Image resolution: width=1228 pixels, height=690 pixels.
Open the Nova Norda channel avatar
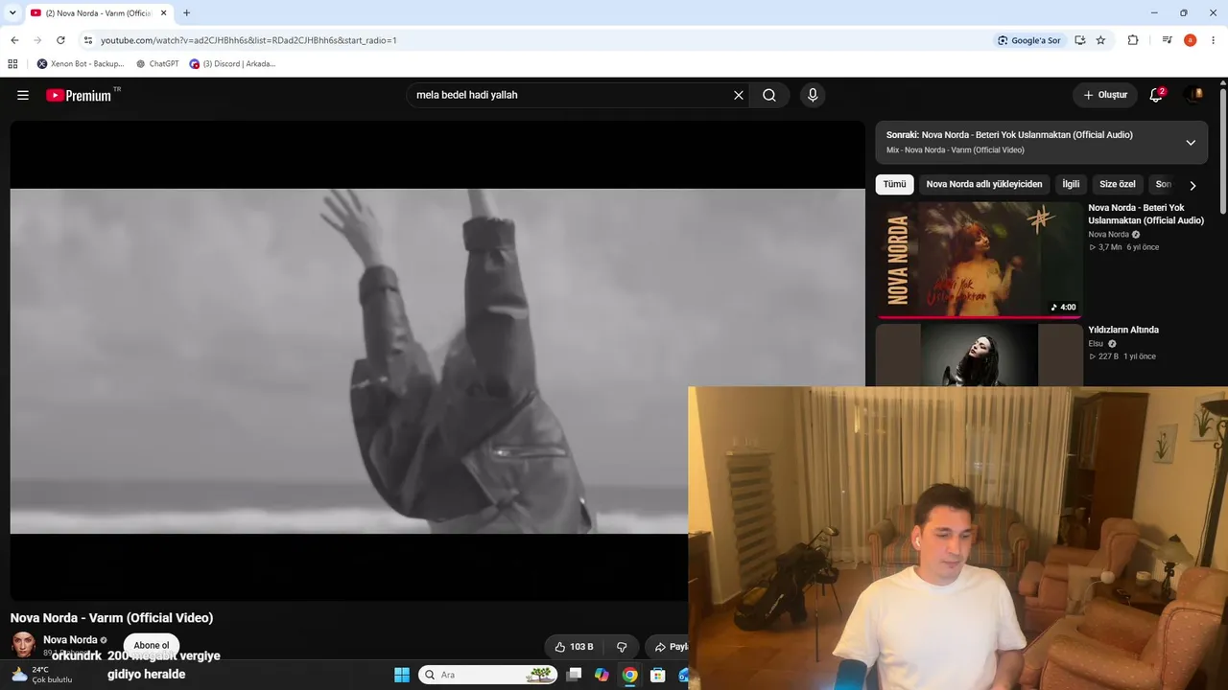point(23,644)
